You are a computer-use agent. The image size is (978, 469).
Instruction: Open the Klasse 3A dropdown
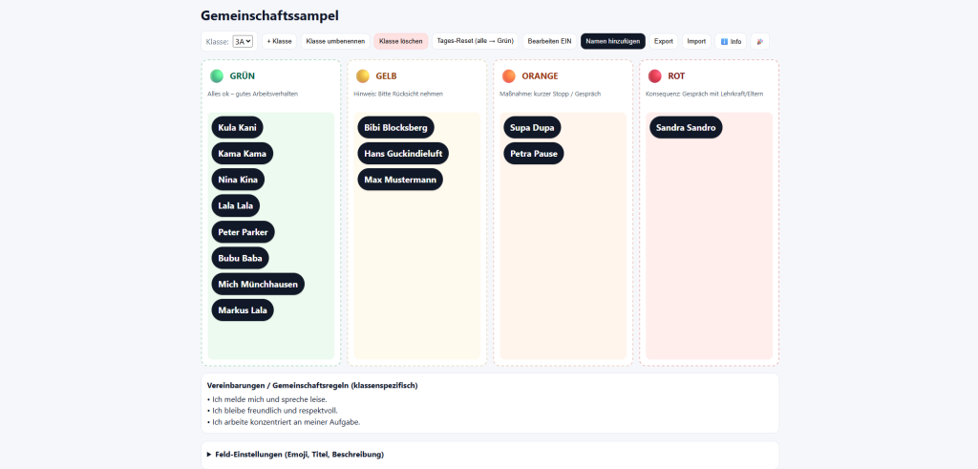click(x=243, y=41)
